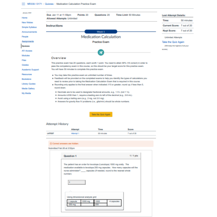217x217 pixels.
Task: Go to Home in course navigation
Action: point(24,18)
